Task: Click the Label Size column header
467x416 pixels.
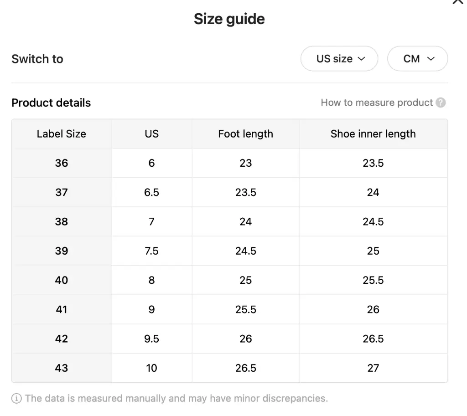Action: point(62,134)
